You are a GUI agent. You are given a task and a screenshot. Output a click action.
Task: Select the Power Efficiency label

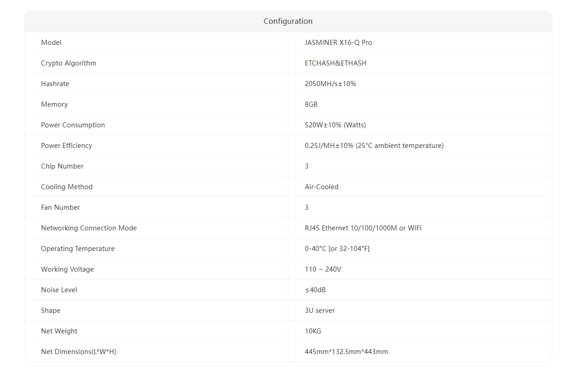66,146
